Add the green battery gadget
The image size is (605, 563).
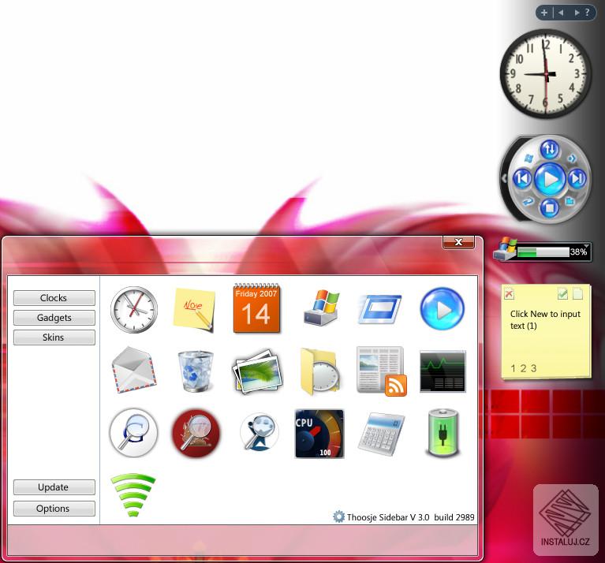(443, 433)
